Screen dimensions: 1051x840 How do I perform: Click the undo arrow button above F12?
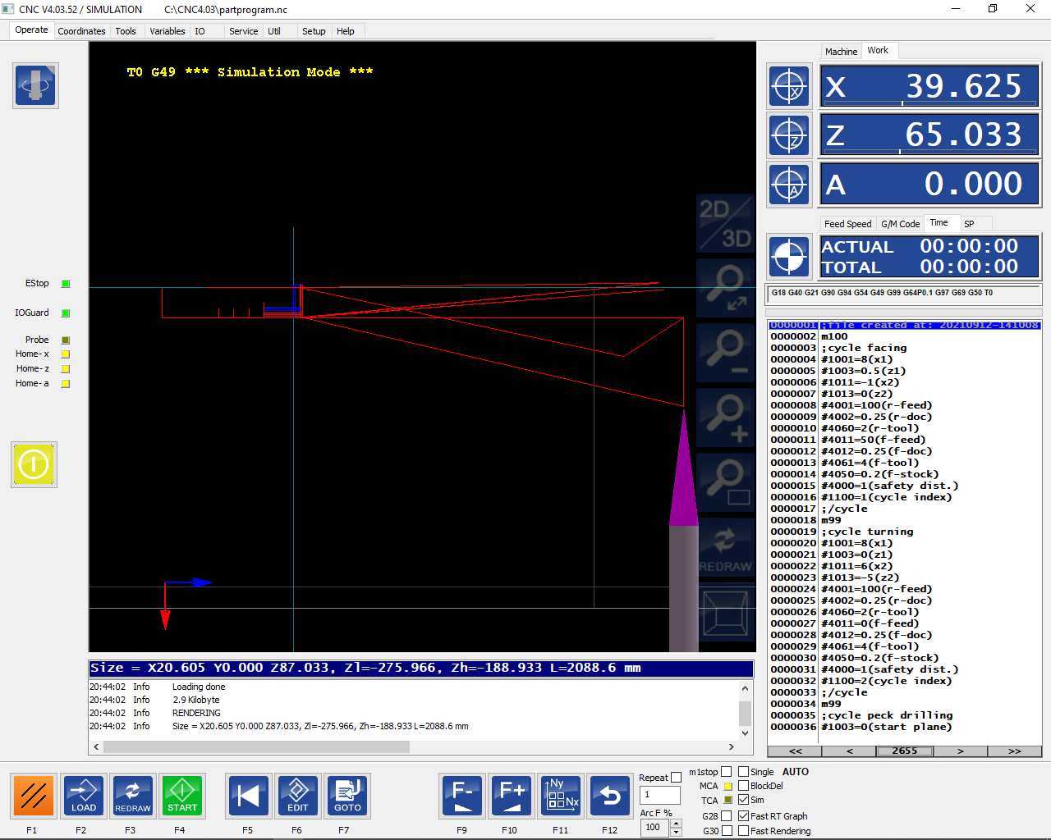point(610,796)
